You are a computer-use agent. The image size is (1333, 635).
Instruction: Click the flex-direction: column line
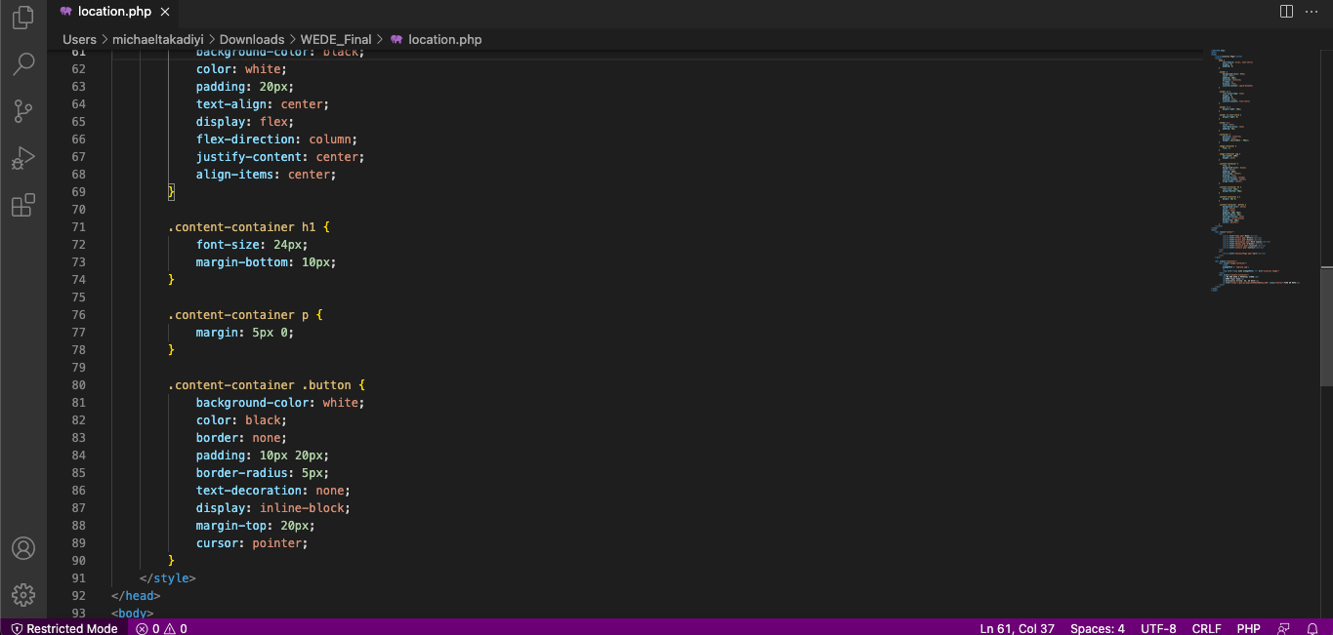[276, 139]
